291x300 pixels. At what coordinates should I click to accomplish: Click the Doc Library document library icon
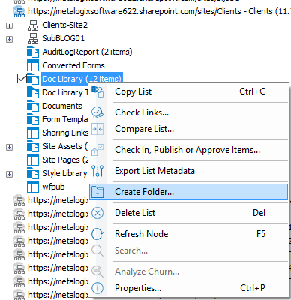[33, 79]
